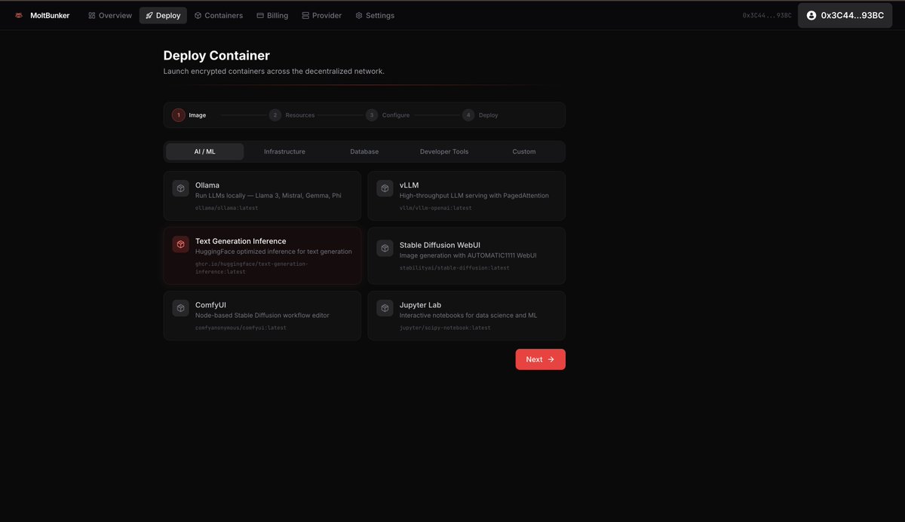
Task: Click the ComfyUI package icon
Action: click(180, 308)
